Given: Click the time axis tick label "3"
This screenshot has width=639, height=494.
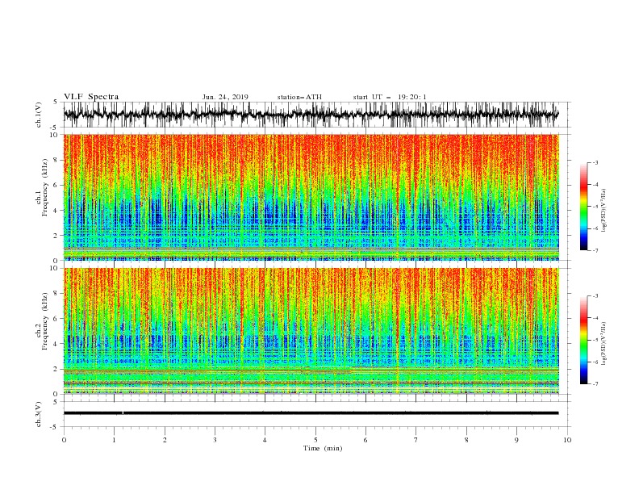Looking at the screenshot, I should tap(215, 440).
